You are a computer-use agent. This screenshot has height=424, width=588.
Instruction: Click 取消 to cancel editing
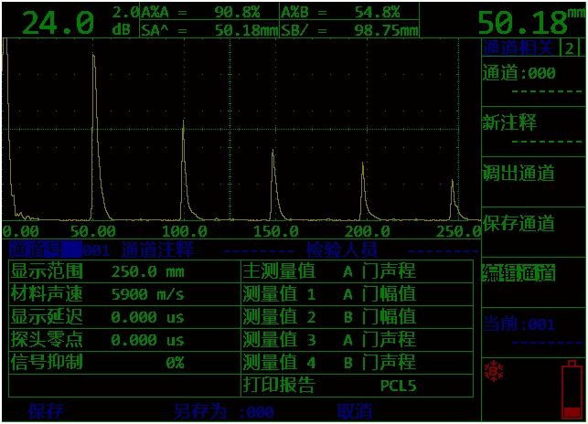click(355, 410)
